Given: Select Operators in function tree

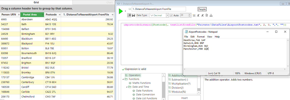Looking at the screenshot, I should [135, 75].
